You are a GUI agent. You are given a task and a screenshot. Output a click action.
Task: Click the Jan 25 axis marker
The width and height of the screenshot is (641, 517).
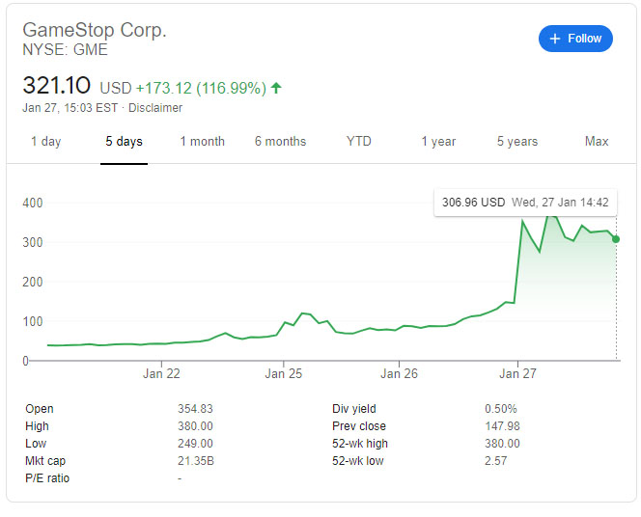[x=283, y=373]
